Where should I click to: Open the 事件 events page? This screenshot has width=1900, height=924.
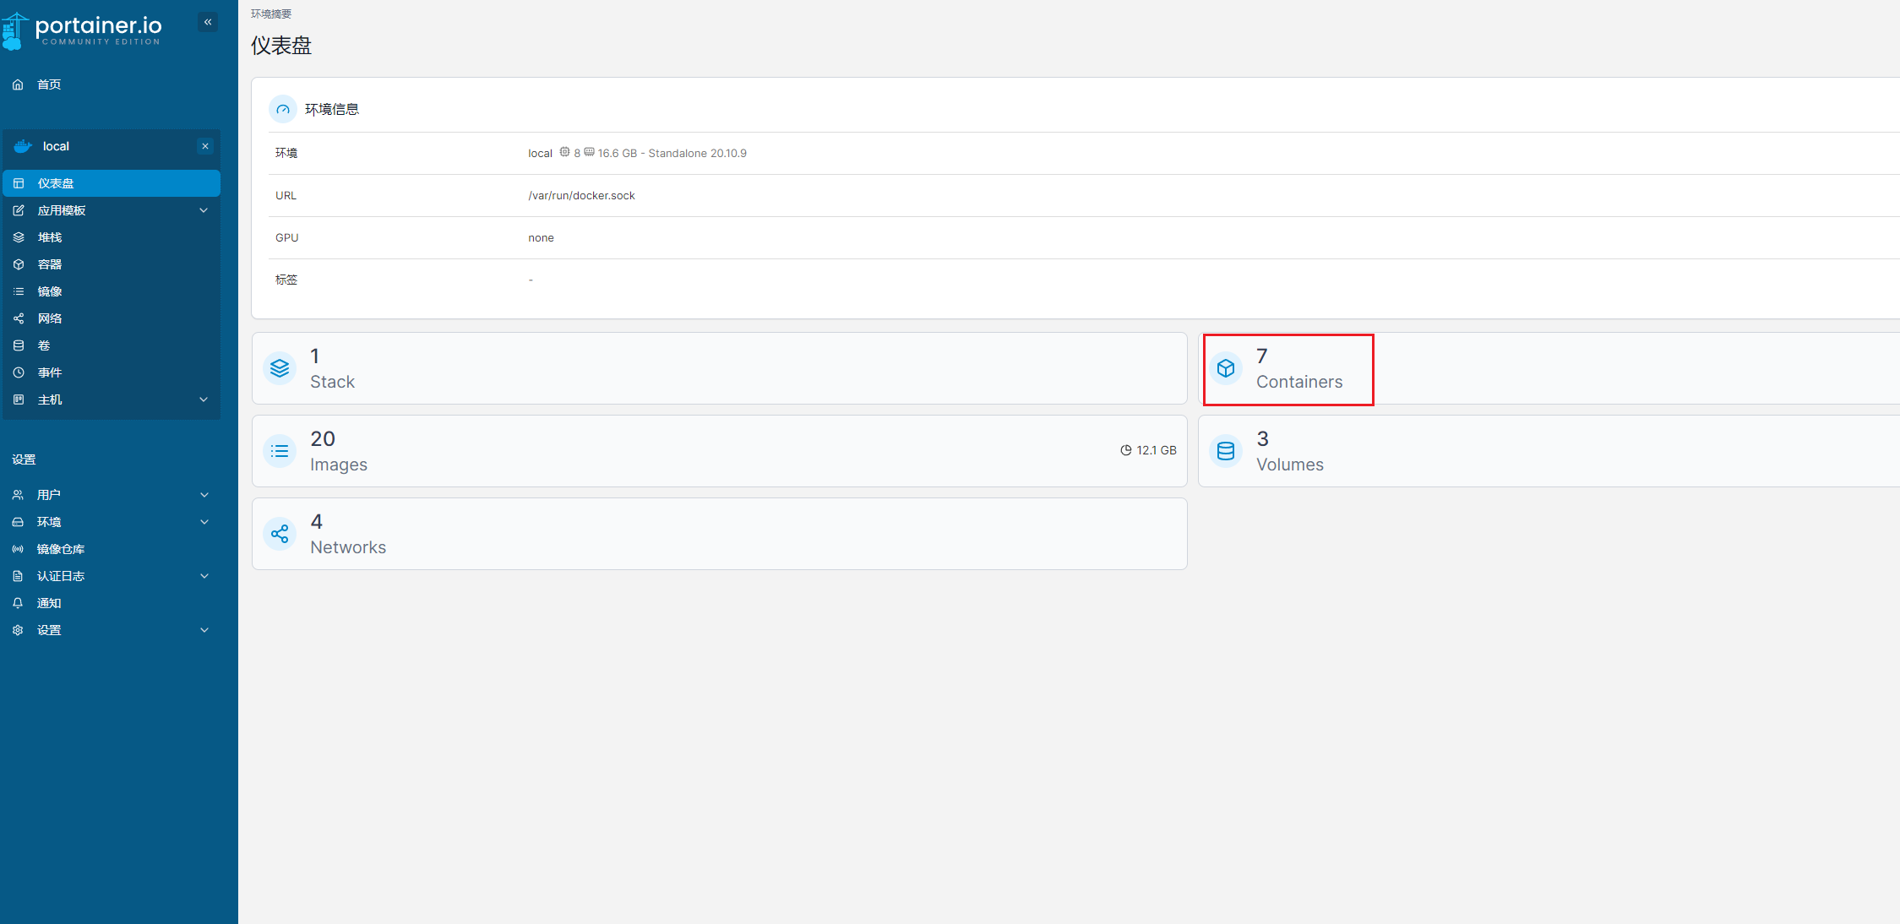(50, 372)
